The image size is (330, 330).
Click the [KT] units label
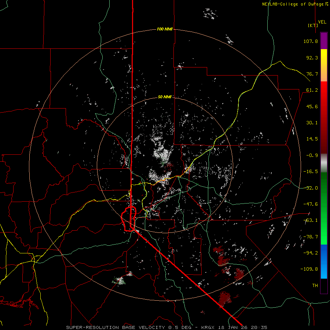click(x=313, y=25)
